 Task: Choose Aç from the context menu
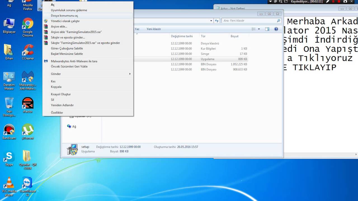point(88,5)
